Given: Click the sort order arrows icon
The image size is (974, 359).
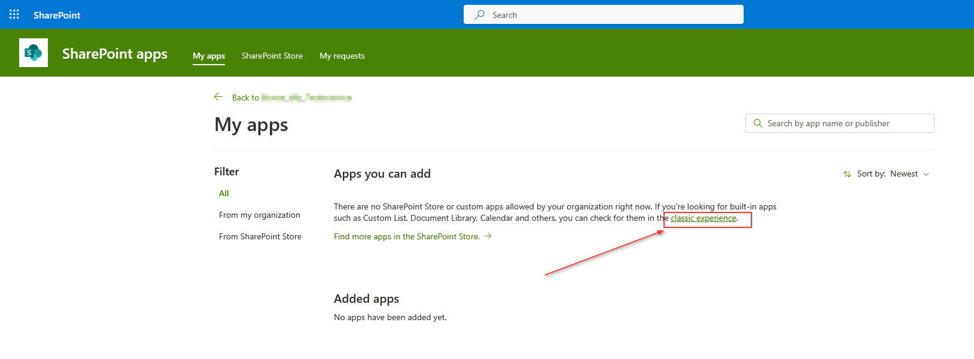Looking at the screenshot, I should pyautogui.click(x=847, y=174).
